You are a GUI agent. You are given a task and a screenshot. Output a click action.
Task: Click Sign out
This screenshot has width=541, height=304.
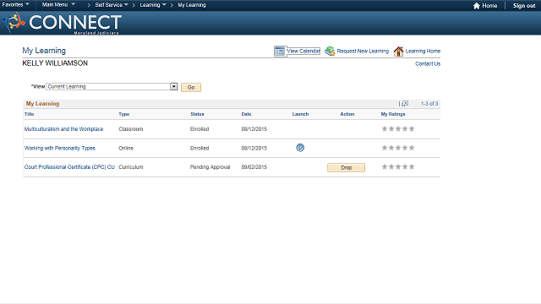point(524,6)
